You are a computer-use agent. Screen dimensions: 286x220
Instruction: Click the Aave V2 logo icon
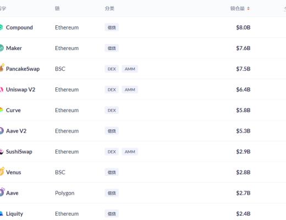2,131
